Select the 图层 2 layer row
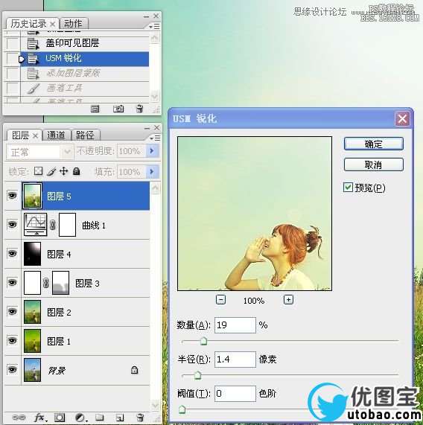Viewport: 423px width, 425px height. pyautogui.click(x=77, y=312)
